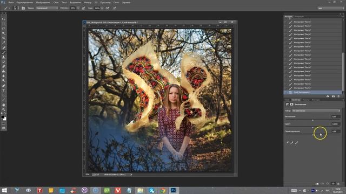The height and width of the screenshot is (194, 346).
Task: Select the Hand tool
Action: pos(4,105)
